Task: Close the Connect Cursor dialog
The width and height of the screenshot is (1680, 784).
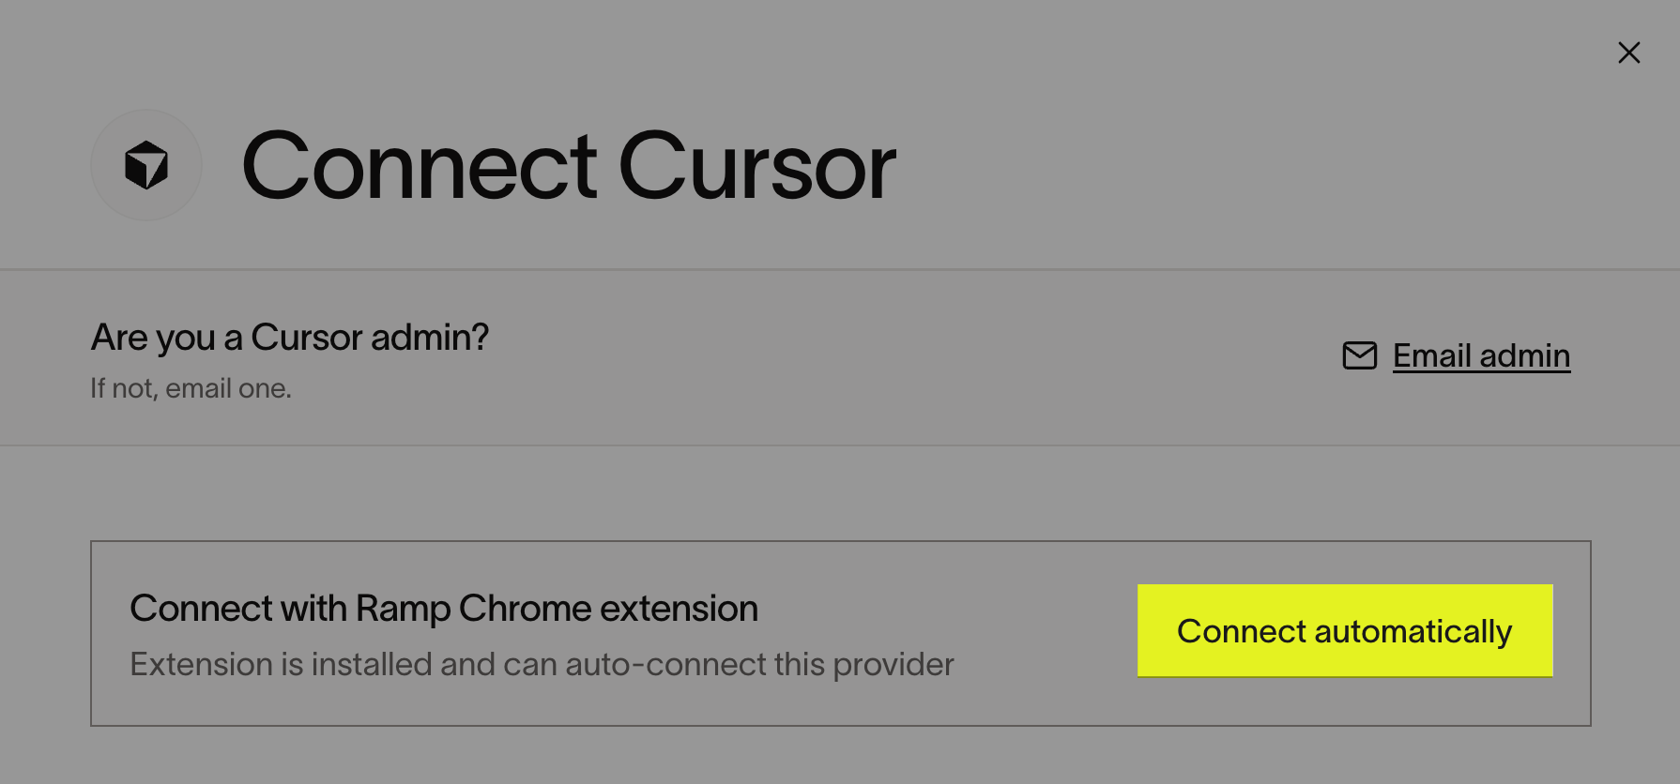Action: (1629, 53)
